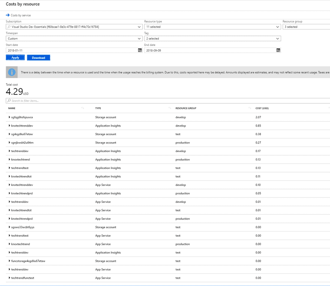Select the 0.10 cost value
Screen dimensions: 330x286
258,185
